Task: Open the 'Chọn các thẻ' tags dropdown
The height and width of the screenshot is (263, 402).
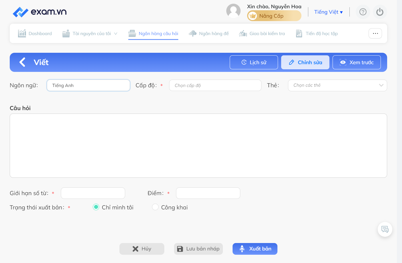Action: pyautogui.click(x=337, y=85)
